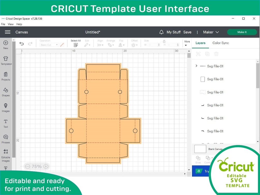This screenshot has width=260, height=195.
Task: Open the View menu
Action: [x=11, y=24]
